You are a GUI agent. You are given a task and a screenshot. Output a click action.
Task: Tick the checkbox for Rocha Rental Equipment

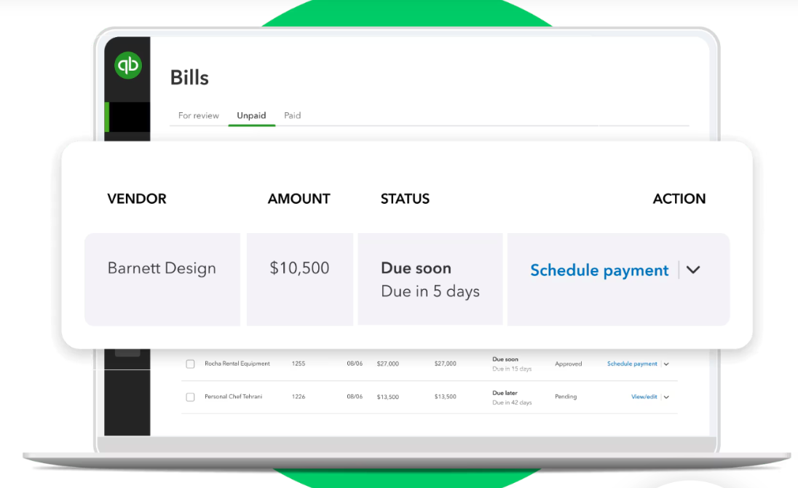(190, 364)
